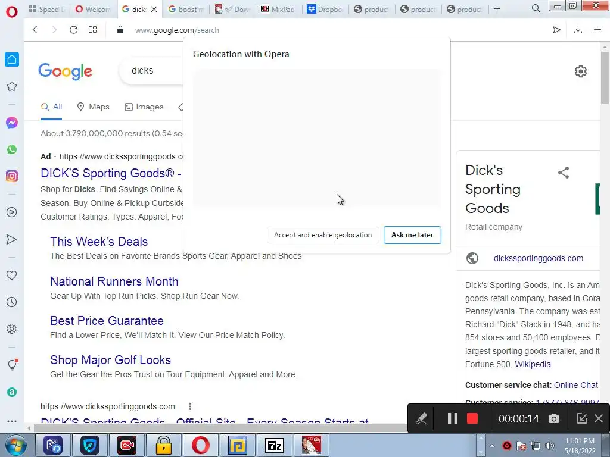Open My Flow arrow in sidebar
This screenshot has width=610, height=457.
click(12, 239)
